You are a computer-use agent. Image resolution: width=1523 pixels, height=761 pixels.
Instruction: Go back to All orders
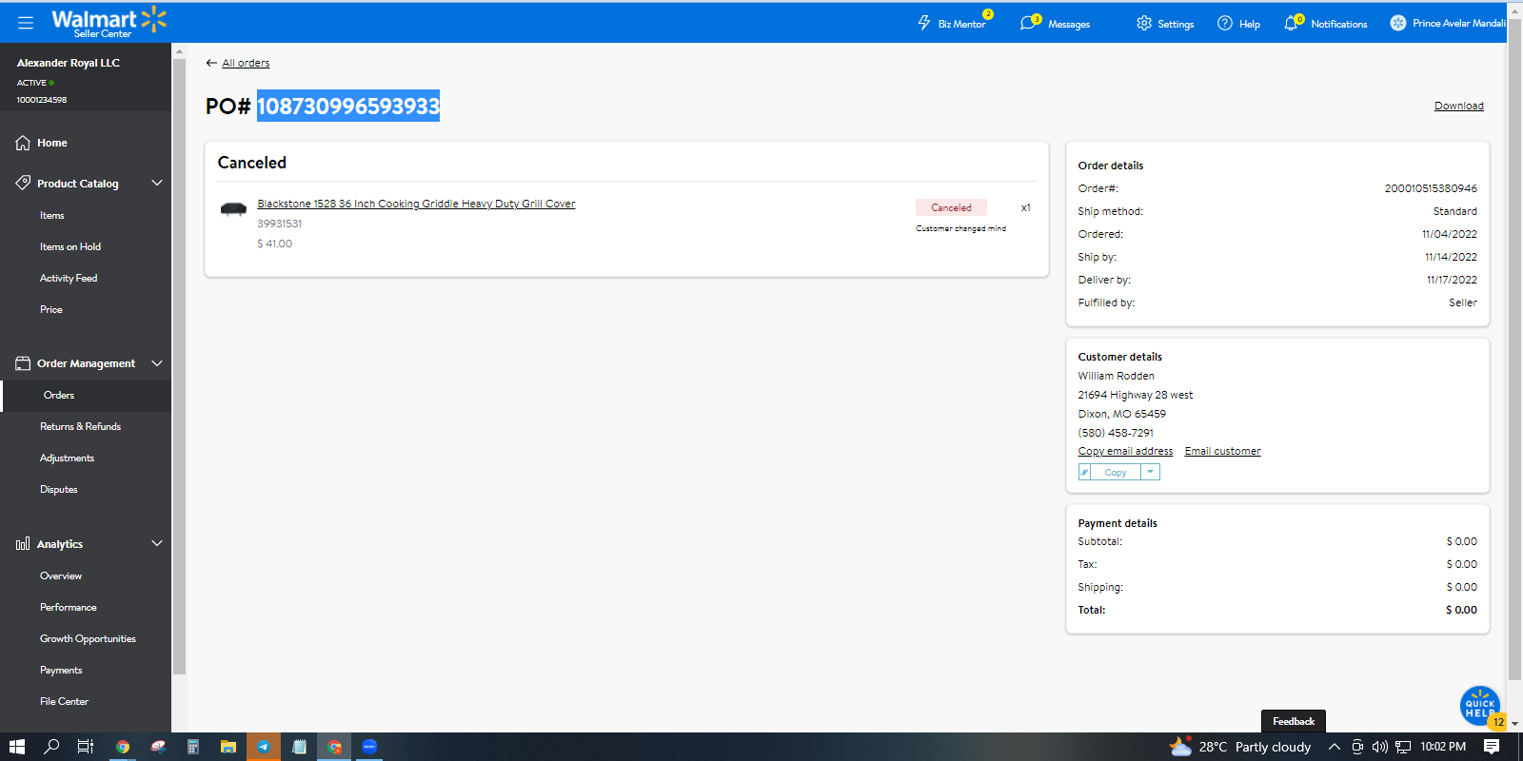pos(246,63)
